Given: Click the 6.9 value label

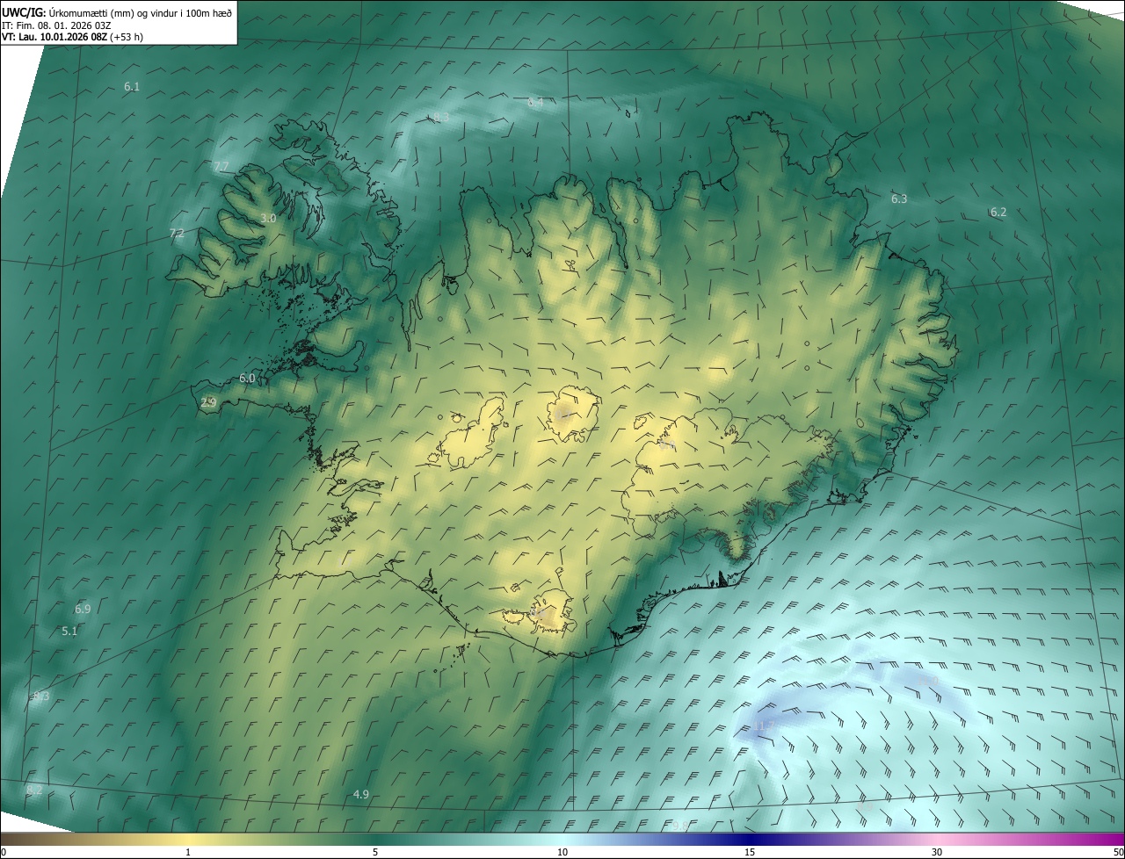Looking at the screenshot, I should [83, 610].
